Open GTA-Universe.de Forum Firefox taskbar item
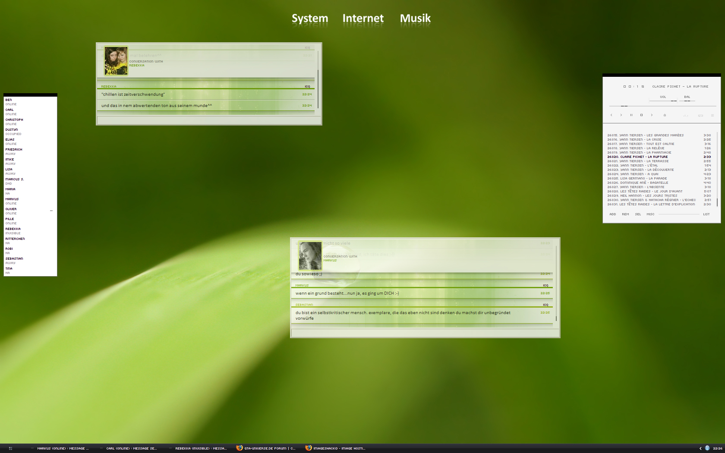This screenshot has height=453, width=725. pos(266,448)
